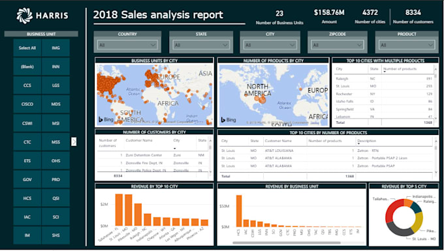This screenshot has width=444, height=251.
Task: Select Zuni Detention Center customer row
Action: coord(153,155)
